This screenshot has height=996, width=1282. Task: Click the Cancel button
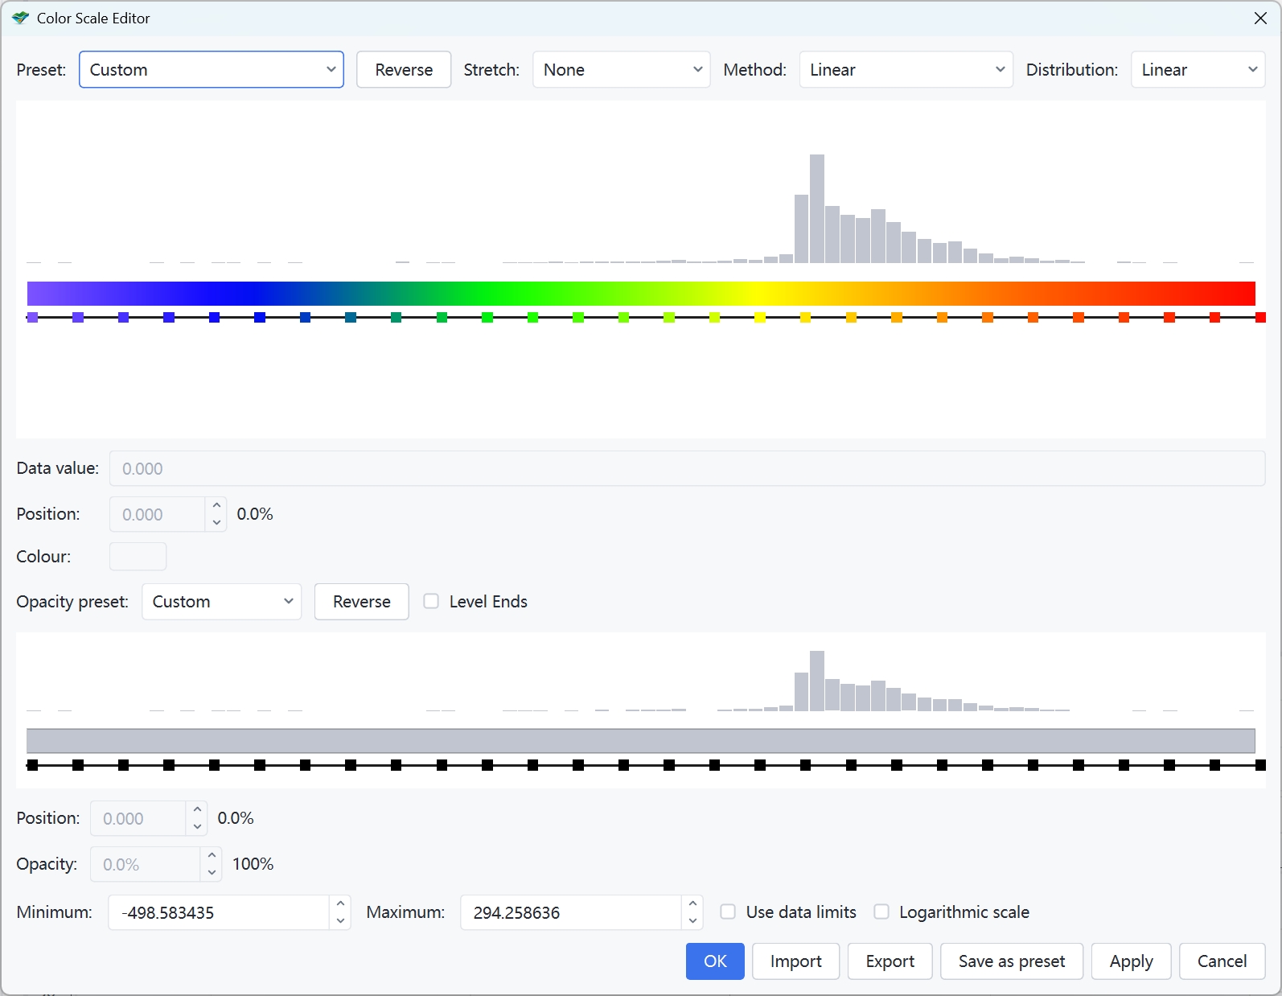coord(1222,961)
